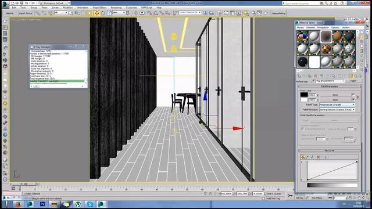Open the reference coordinate system View dropdown
This screenshot has width=372, height=209.
pyautogui.click(x=119, y=12)
